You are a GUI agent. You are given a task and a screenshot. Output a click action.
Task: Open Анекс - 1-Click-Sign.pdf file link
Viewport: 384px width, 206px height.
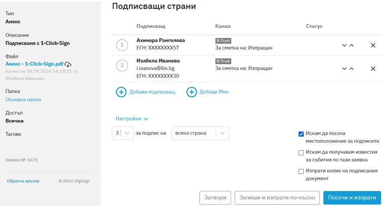(x=35, y=64)
